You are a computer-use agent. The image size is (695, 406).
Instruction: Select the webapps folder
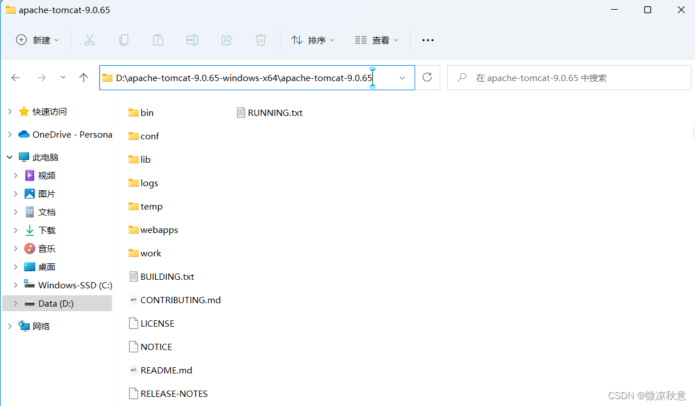159,230
